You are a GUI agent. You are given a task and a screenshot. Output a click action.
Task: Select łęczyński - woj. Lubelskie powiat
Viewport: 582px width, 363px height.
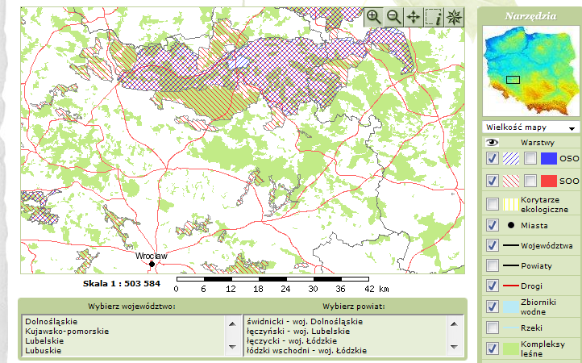click(x=298, y=331)
